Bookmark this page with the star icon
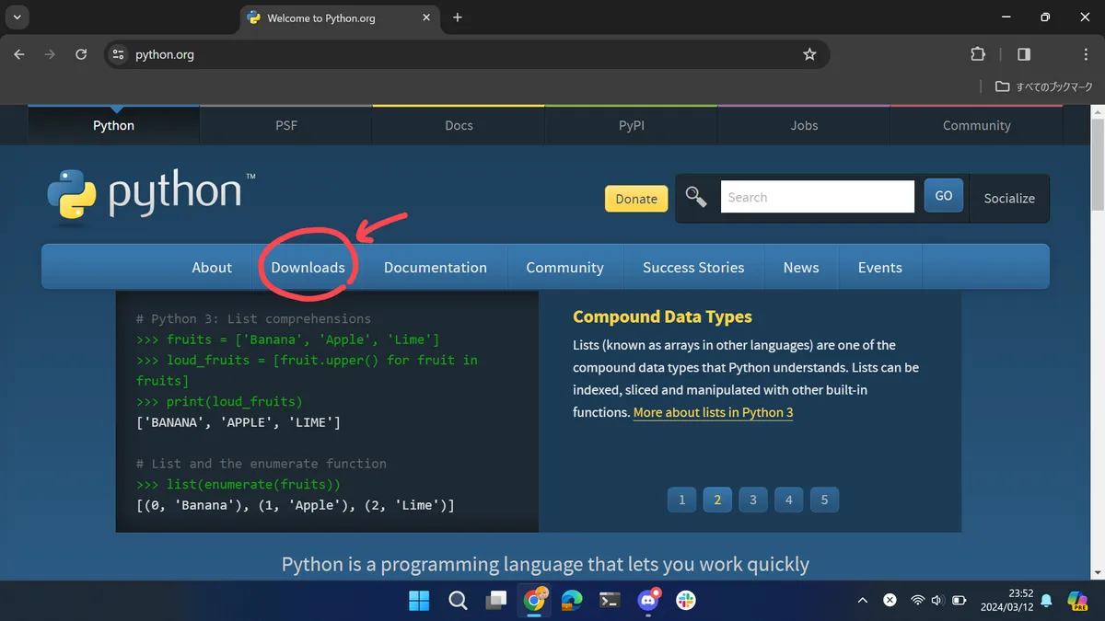 (809, 54)
